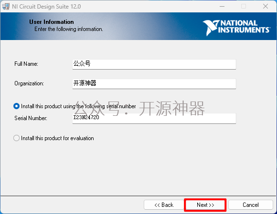
Task: Close the NI Circuit Design Suite window
Action: pos(266,6)
